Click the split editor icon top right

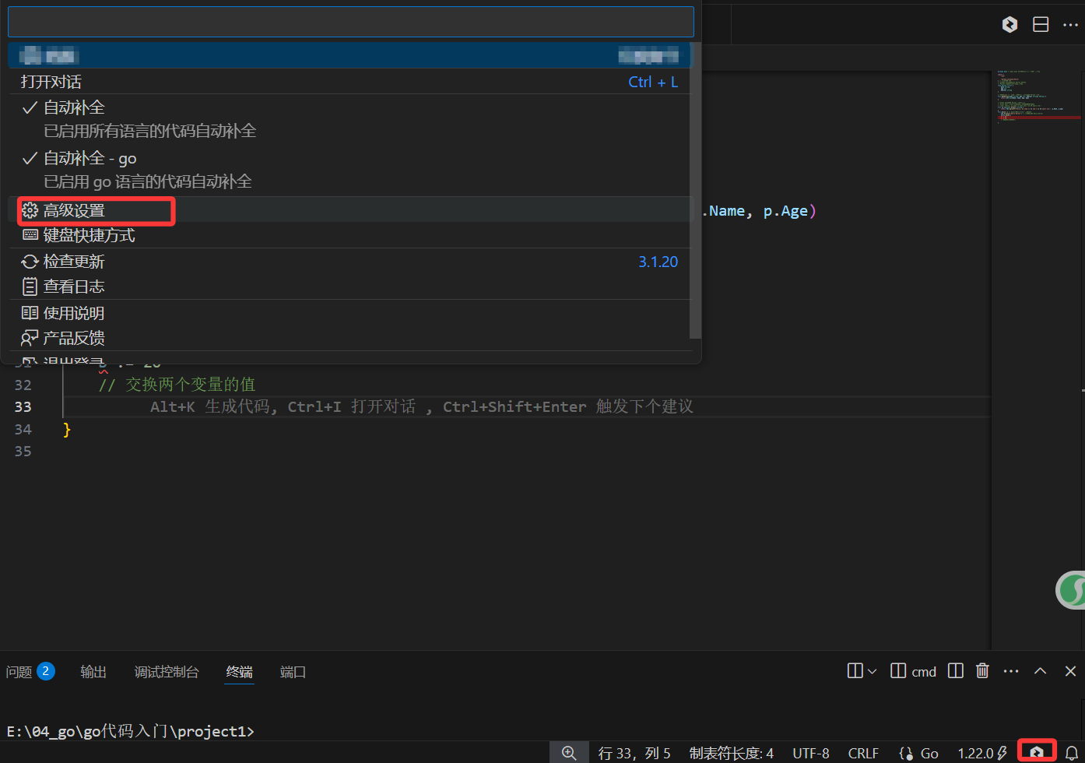1040,24
